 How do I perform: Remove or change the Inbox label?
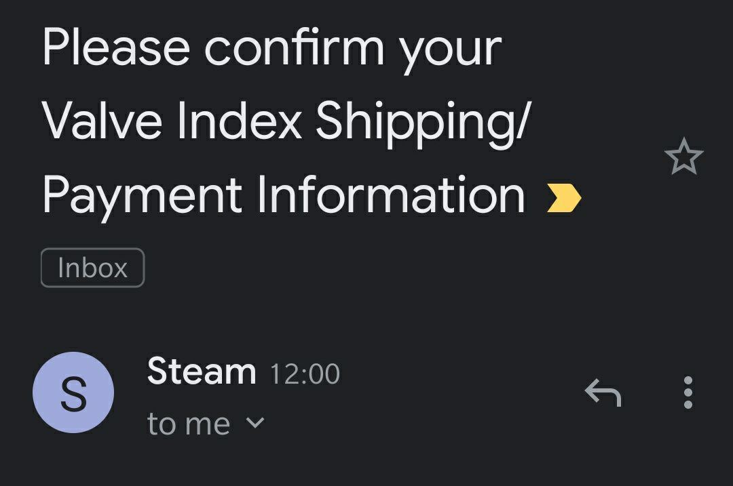tap(92, 268)
